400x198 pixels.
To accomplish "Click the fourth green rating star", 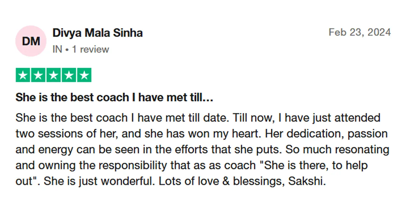I will point(69,75).
